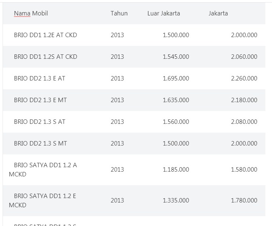Click year 2013 in BRIO SATYA 1.2 A row

[x=117, y=169]
